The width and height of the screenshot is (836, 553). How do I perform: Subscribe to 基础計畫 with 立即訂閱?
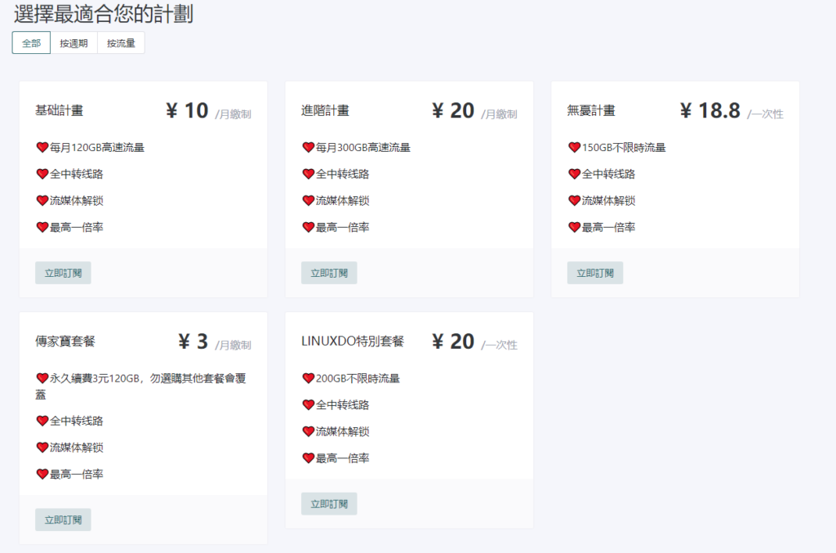click(x=63, y=273)
